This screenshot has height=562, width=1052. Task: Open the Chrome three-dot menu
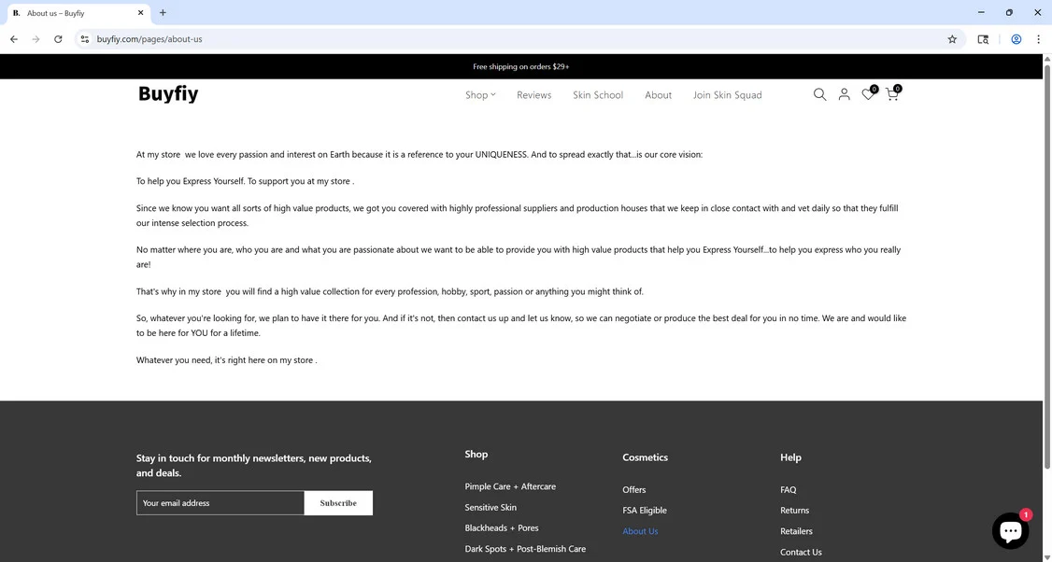(x=1038, y=39)
